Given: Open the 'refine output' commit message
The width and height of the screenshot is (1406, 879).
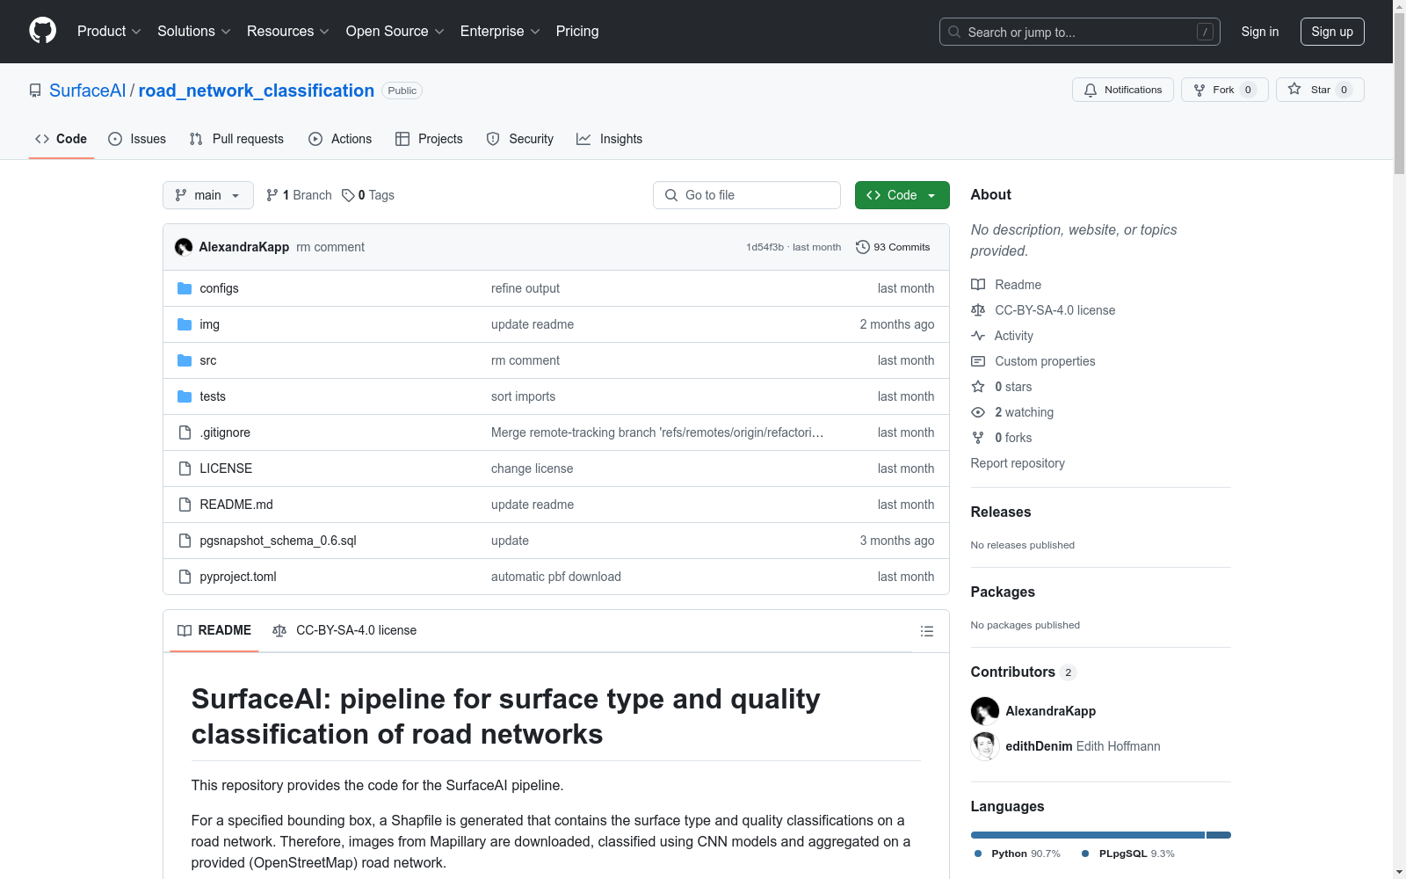Looking at the screenshot, I should (x=525, y=288).
